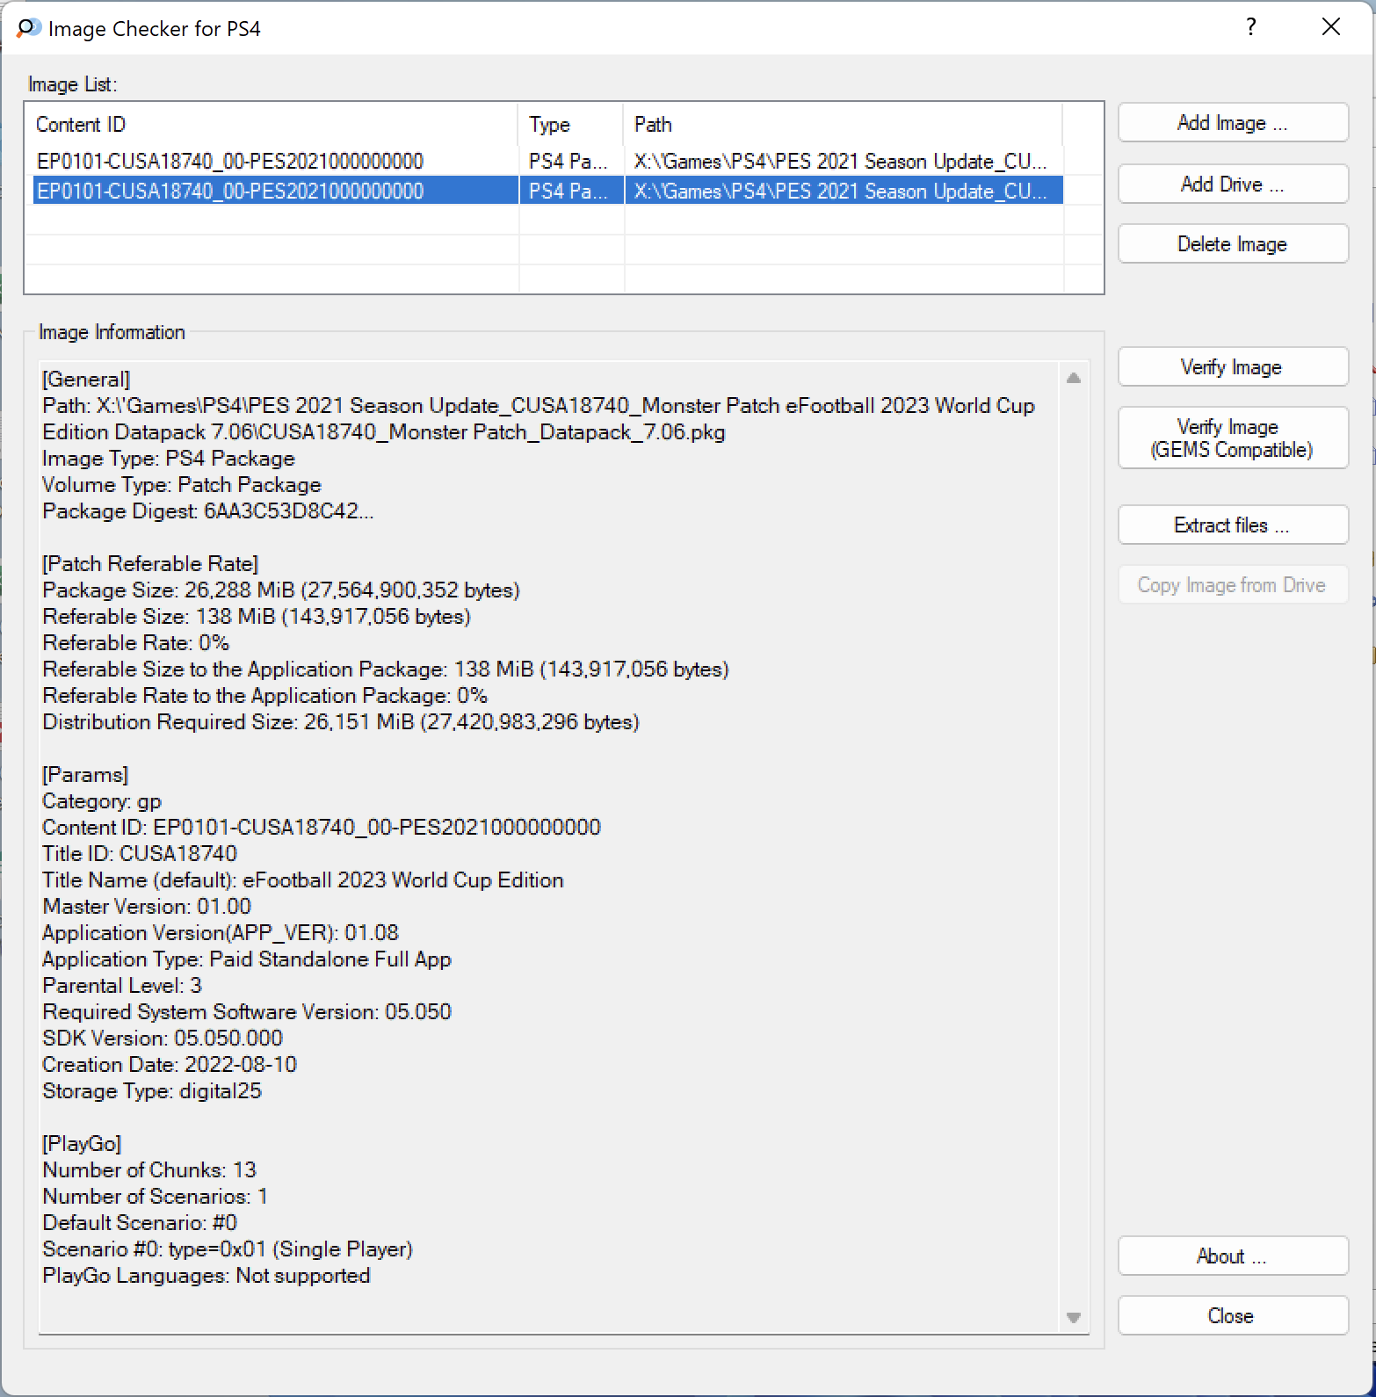Viewport: 1376px width, 1397px height.
Task: Click the 'Package Size: 26,288 MiB' line
Action: 280,590
